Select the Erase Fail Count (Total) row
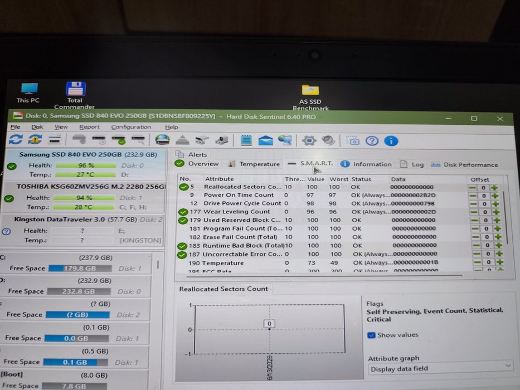This screenshot has height=390, width=520. pyautogui.click(x=340, y=237)
